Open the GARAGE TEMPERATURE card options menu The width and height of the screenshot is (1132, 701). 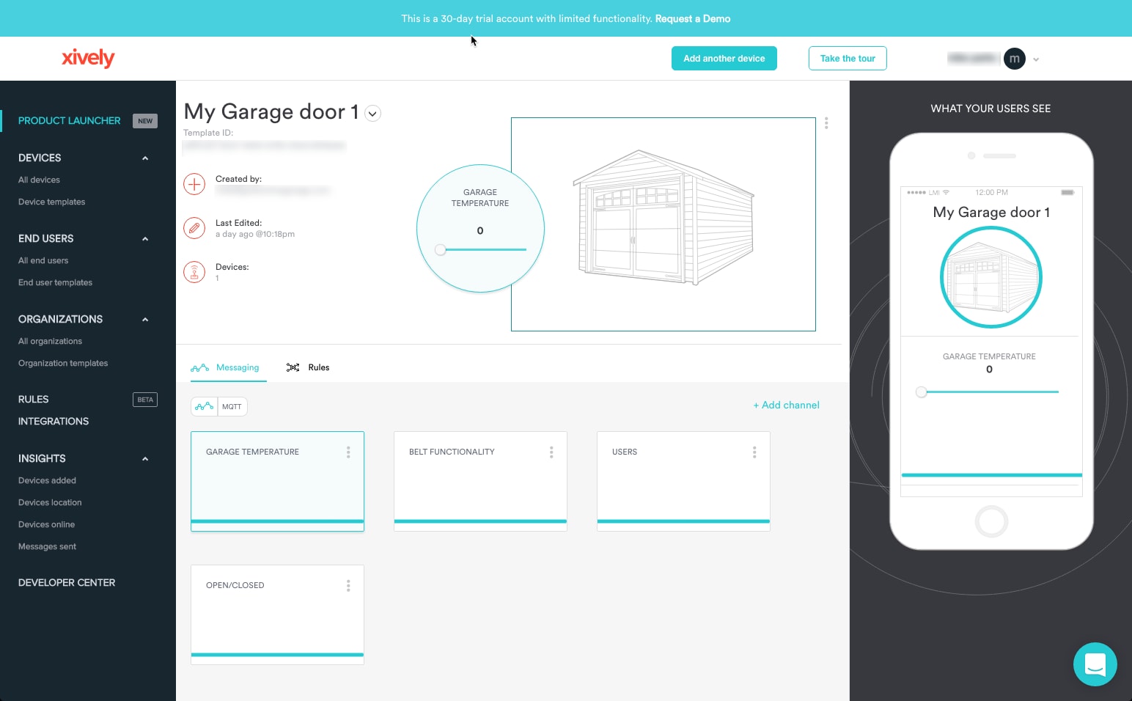[348, 452]
